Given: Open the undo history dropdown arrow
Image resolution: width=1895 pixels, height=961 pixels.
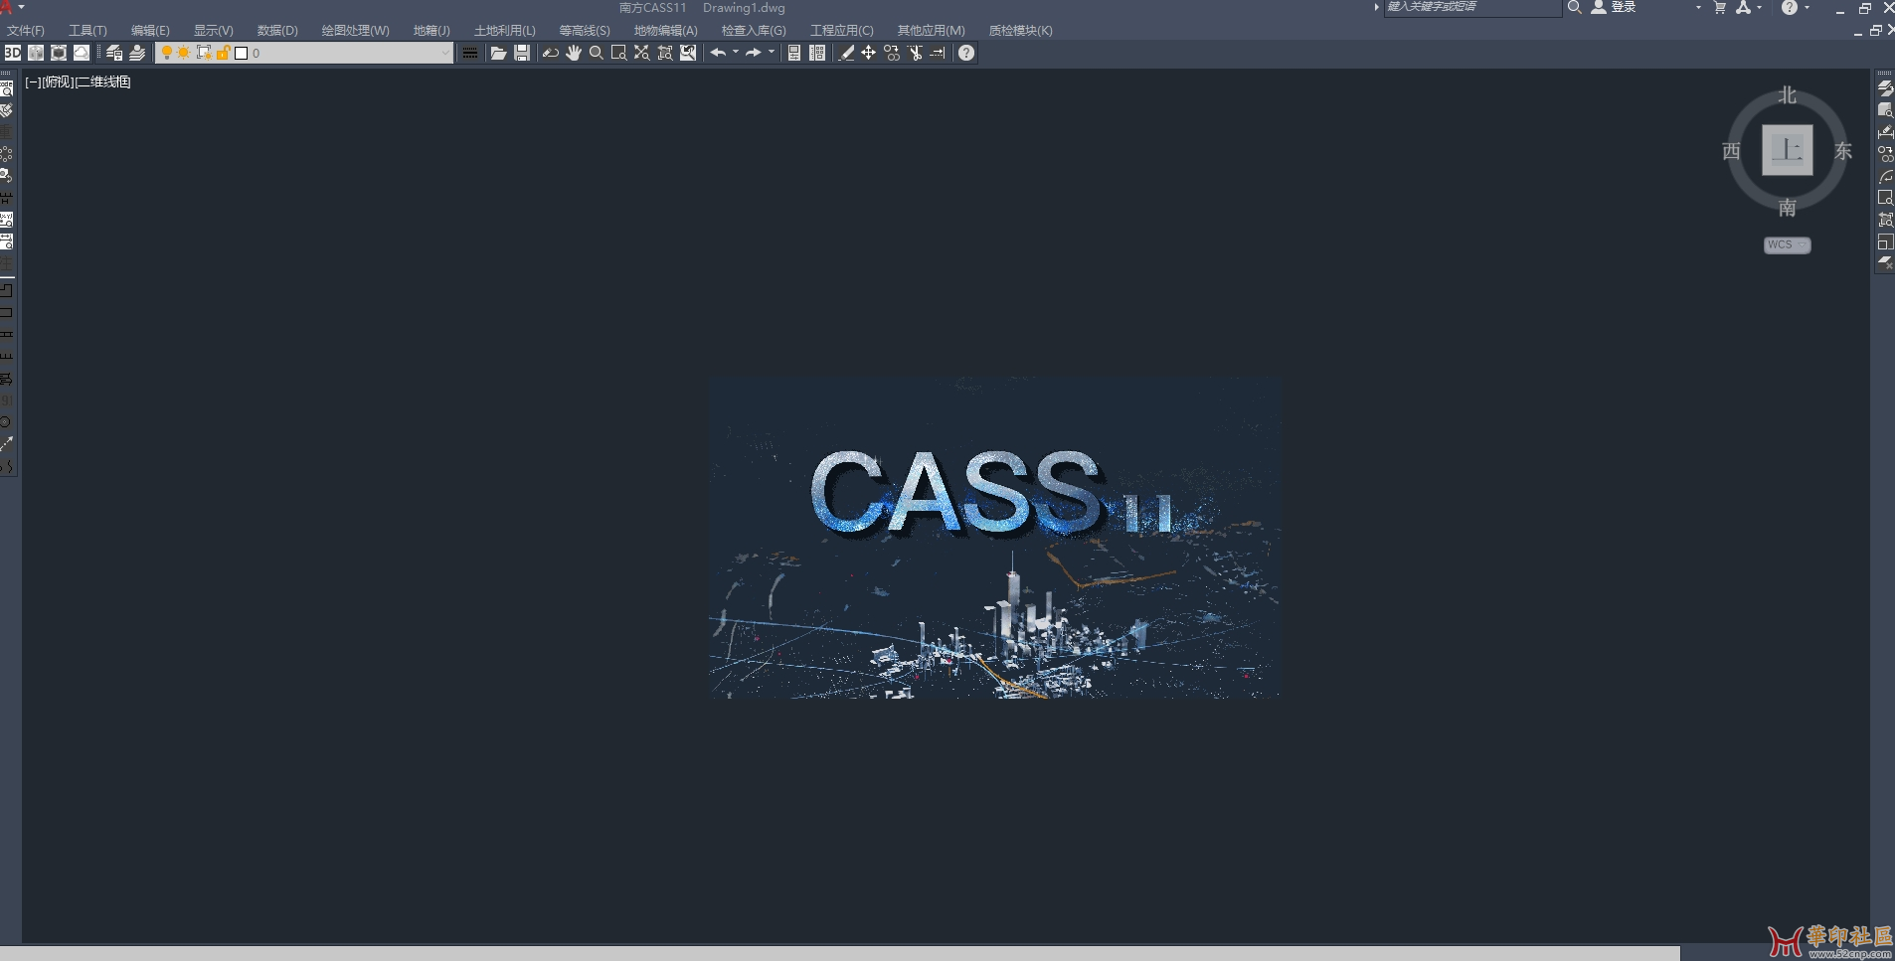Looking at the screenshot, I should click(736, 53).
